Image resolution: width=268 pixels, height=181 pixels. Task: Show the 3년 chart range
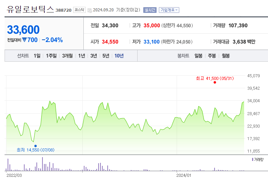(x=94, y=56)
